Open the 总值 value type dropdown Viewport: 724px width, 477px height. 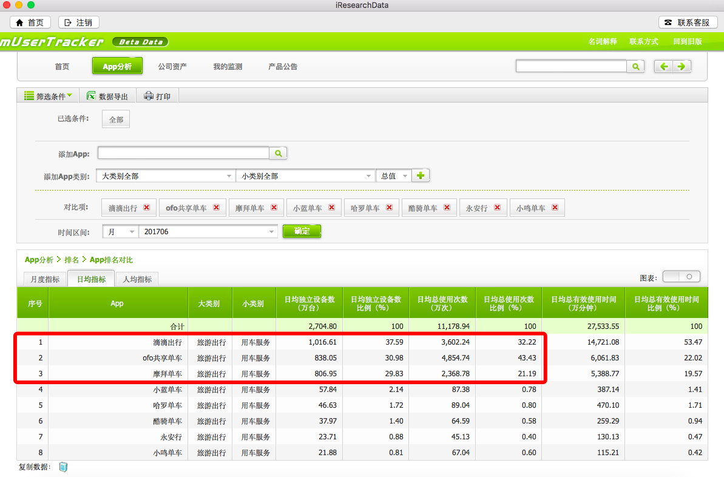(393, 176)
